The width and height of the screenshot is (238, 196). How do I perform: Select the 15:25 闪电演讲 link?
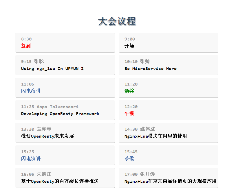pos(31,158)
